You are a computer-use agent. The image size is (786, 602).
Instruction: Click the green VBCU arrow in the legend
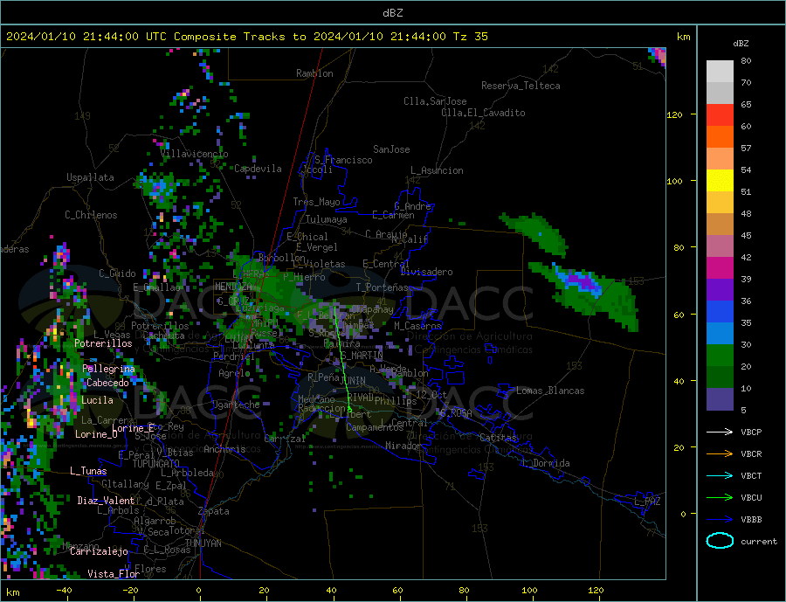click(x=720, y=498)
